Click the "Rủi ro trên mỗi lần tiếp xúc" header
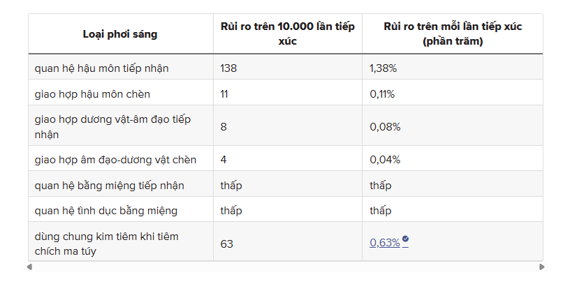Image resolution: width=563 pixels, height=284 pixels. coord(452,33)
